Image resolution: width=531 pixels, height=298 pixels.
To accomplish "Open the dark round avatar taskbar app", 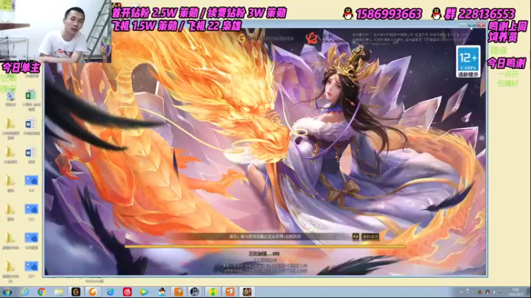I will coord(194,292).
